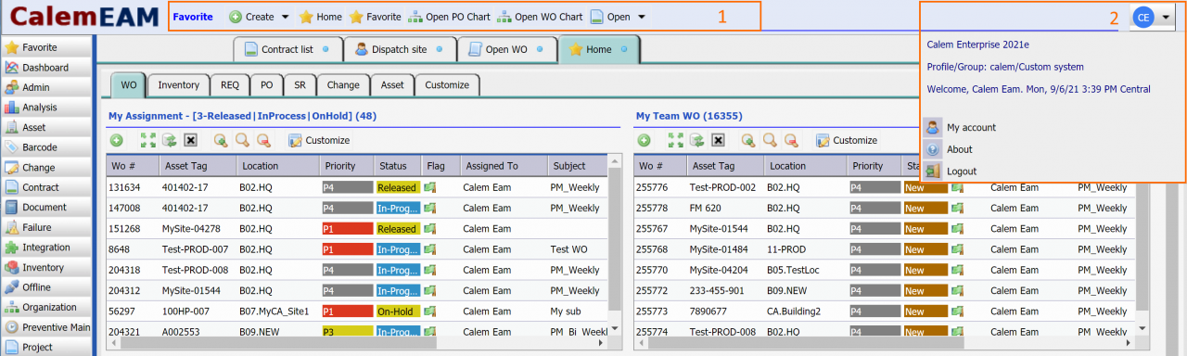Open the Organization module in the sidebar
The image size is (1187, 356).
(46, 307)
